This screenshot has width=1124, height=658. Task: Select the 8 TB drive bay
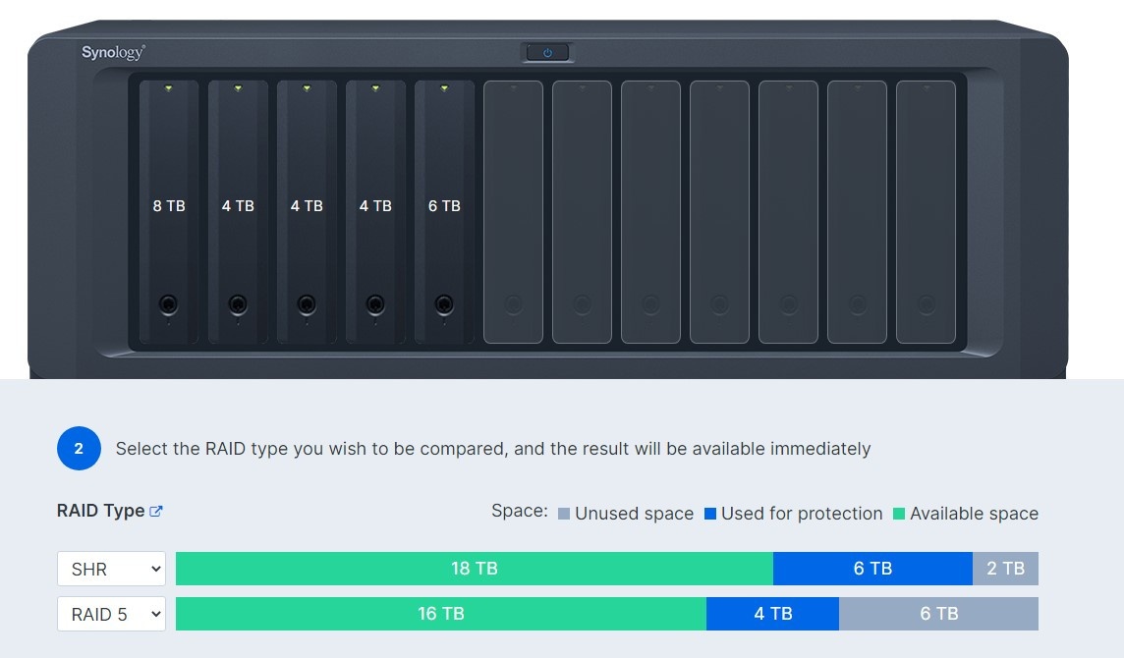169,211
